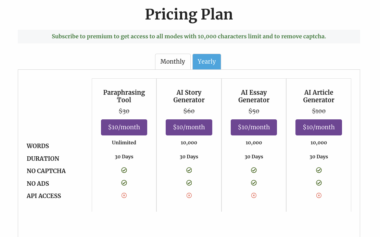Toggle No Captcha for AI Essay Generator
This screenshot has width=380, height=237.
tap(254, 170)
